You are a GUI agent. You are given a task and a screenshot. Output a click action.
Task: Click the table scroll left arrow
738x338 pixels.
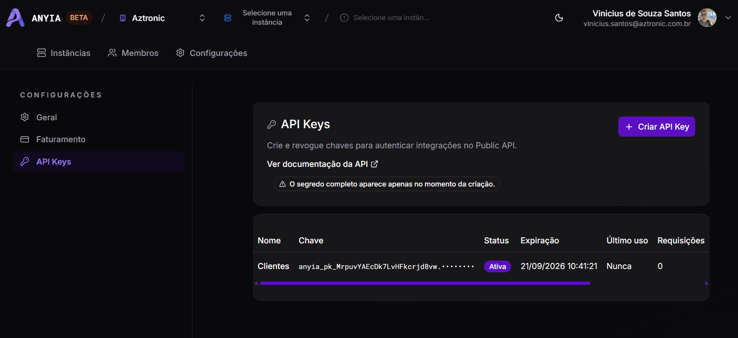(256, 283)
